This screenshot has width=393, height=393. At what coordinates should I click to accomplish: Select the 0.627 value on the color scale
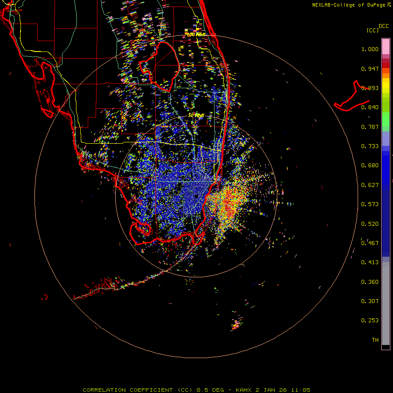(x=370, y=185)
